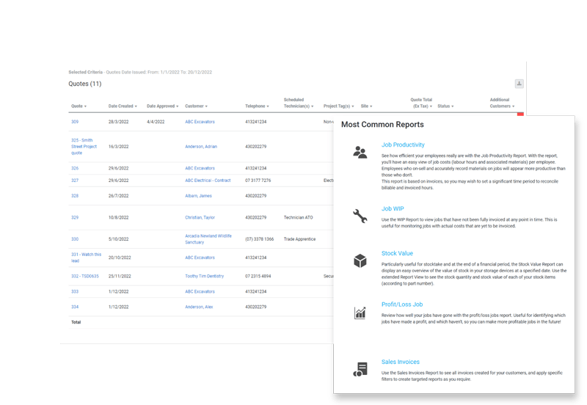Open quote 329
This screenshot has height=405, width=587.
click(75, 217)
